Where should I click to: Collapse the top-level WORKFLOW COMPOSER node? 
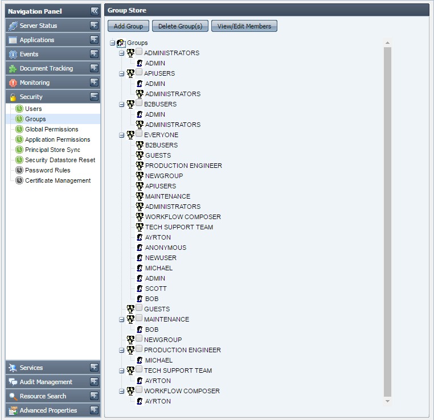point(121,391)
